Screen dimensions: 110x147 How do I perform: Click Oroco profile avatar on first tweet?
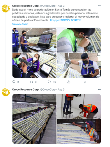tap(6, 8)
